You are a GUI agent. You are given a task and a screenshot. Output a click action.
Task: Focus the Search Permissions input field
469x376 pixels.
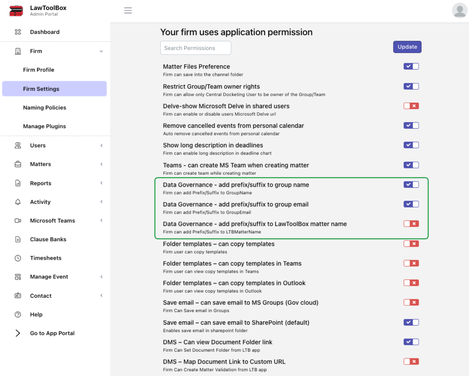[x=196, y=48]
